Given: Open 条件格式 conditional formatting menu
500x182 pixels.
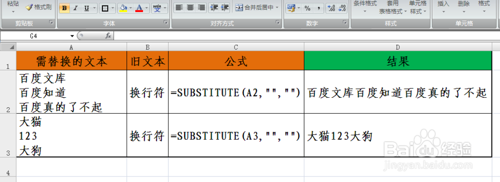Looking at the screenshot, I should [x=365, y=7].
